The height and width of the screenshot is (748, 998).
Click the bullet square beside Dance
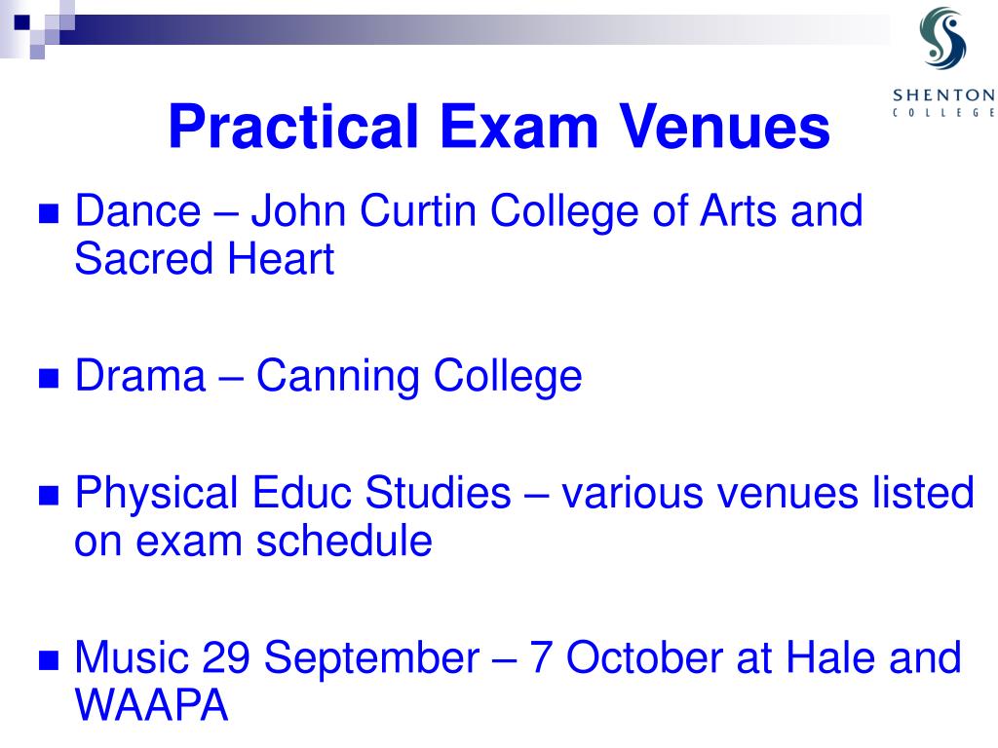point(49,213)
